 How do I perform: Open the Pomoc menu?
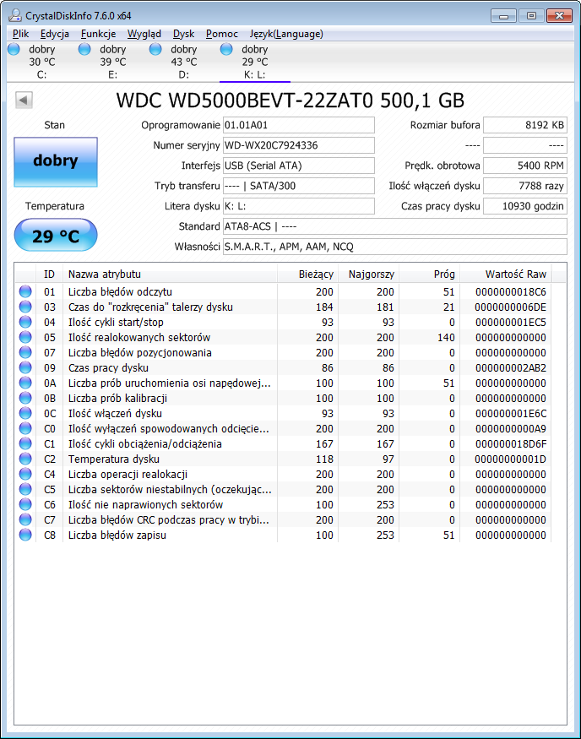click(x=222, y=34)
